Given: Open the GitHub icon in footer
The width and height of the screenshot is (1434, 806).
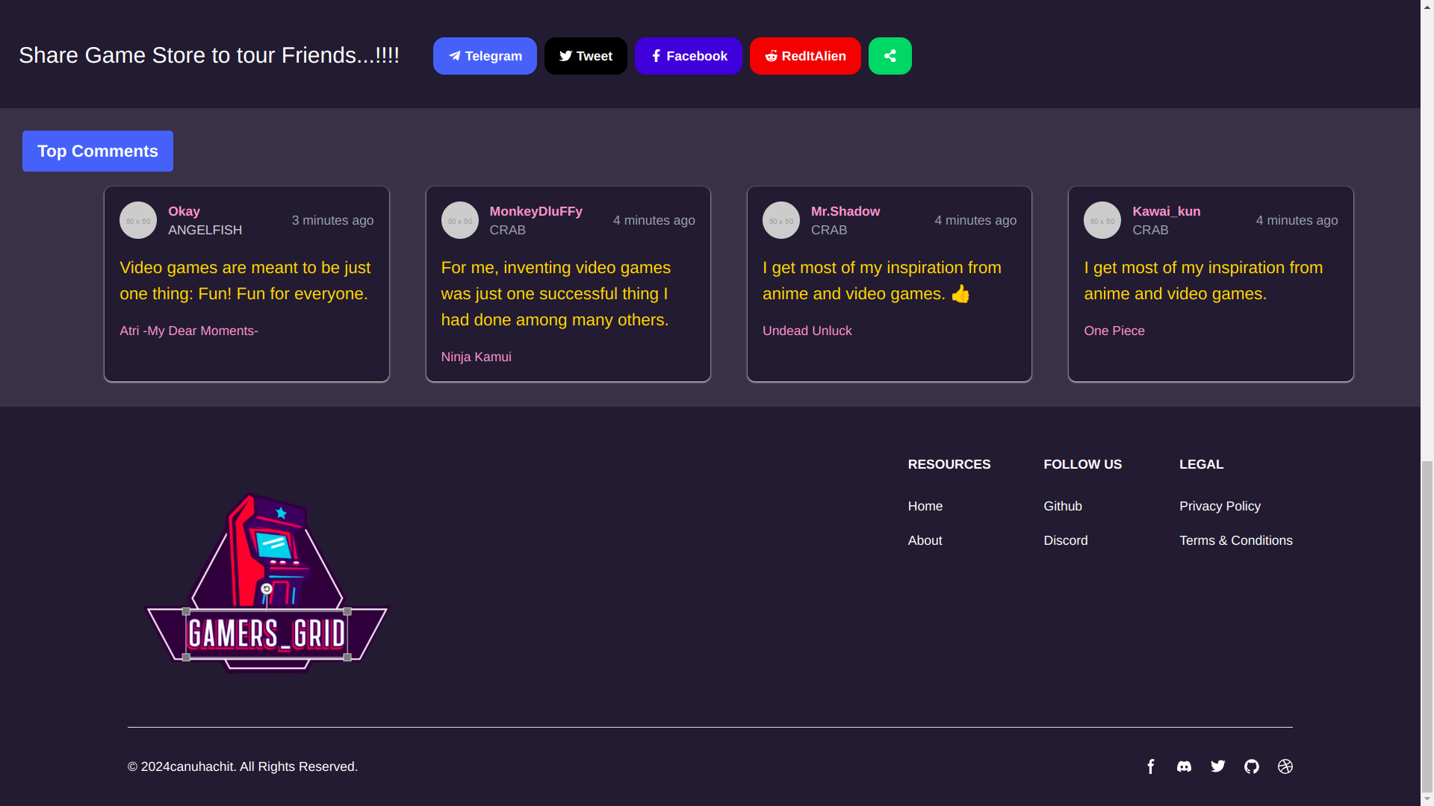Looking at the screenshot, I should point(1252,766).
